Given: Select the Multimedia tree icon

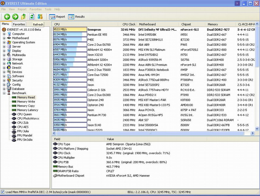Looking at the screenshot, I should (x=9, y=55).
